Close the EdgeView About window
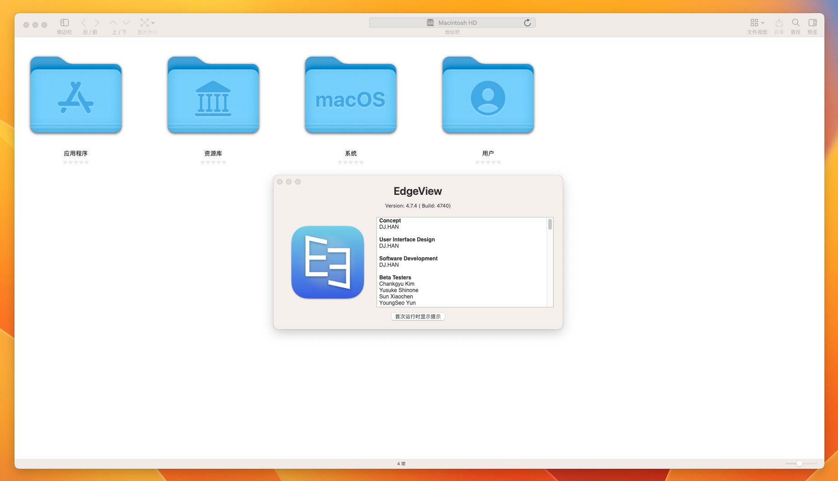 (x=280, y=182)
